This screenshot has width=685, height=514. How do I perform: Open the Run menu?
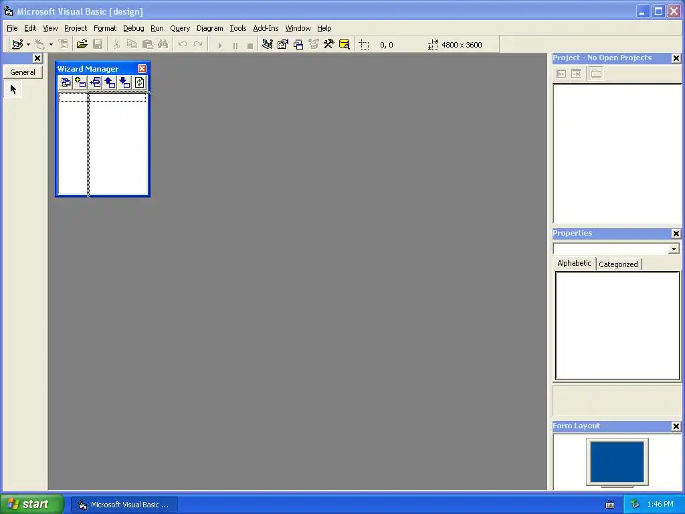pyautogui.click(x=157, y=28)
